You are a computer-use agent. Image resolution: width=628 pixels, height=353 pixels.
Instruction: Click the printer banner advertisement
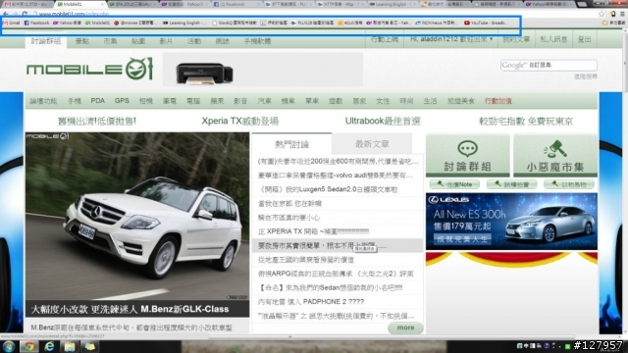coord(263,70)
